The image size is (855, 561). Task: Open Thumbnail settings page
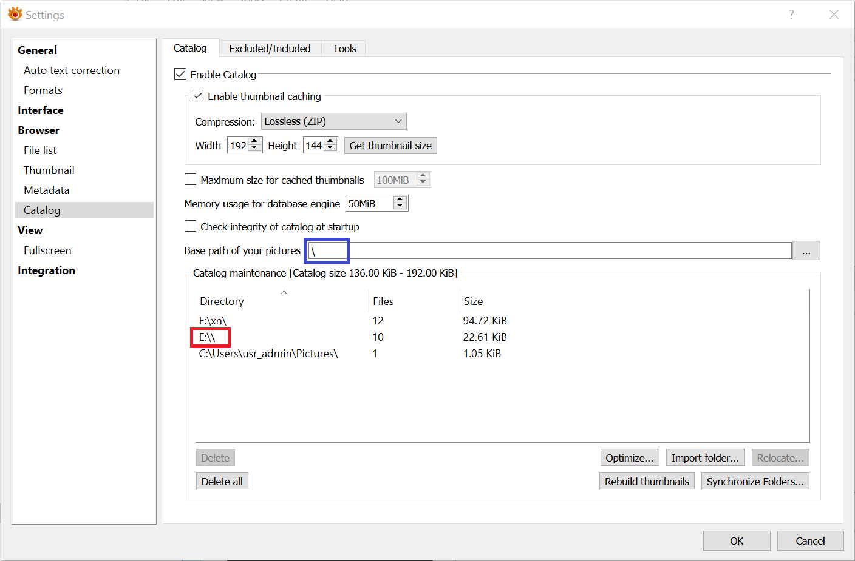click(49, 170)
